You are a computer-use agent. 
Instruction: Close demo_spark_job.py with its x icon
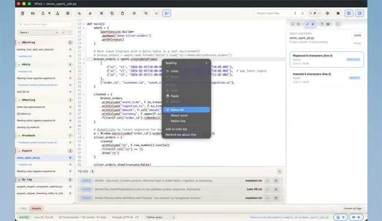click(x=70, y=158)
